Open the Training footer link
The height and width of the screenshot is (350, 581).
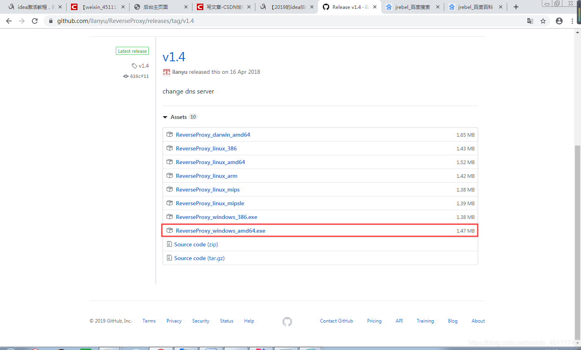pyautogui.click(x=425, y=321)
